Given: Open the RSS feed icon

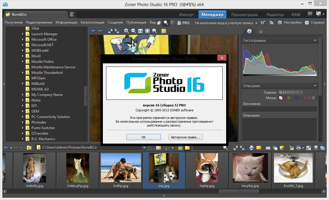Looking at the screenshot, I should 272,23.
